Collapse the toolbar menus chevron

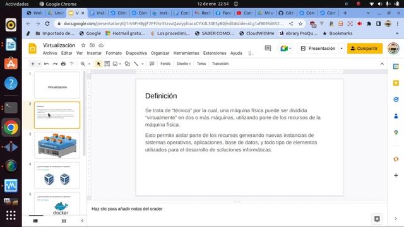coord(382,64)
